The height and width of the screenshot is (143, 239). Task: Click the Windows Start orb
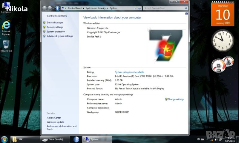pos(4,139)
